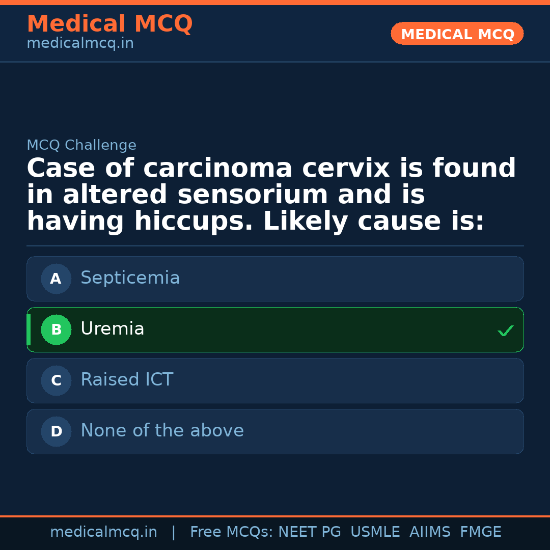550x550 pixels.
Task: Choose None of the above option
Action: coord(275,431)
